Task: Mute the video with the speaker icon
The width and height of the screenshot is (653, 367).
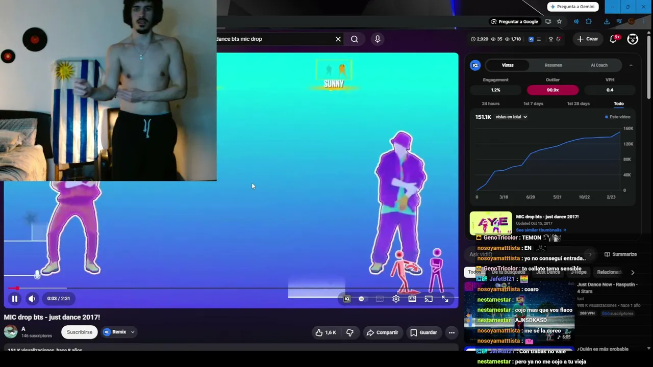Action: 32,299
